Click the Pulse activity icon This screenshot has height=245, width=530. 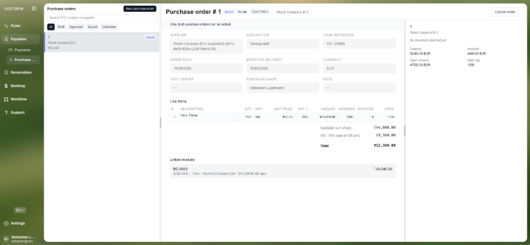6,26
